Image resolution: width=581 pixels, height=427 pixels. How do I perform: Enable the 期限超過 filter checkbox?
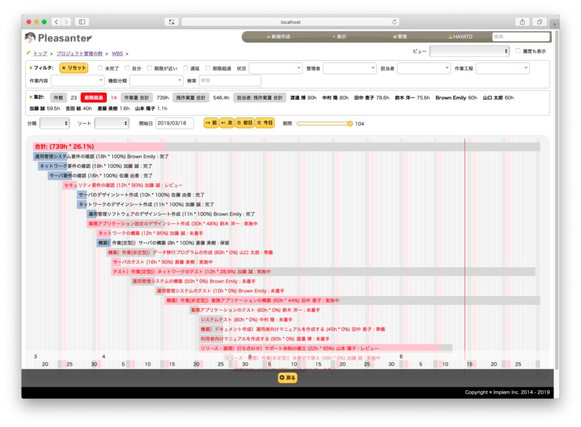[208, 68]
